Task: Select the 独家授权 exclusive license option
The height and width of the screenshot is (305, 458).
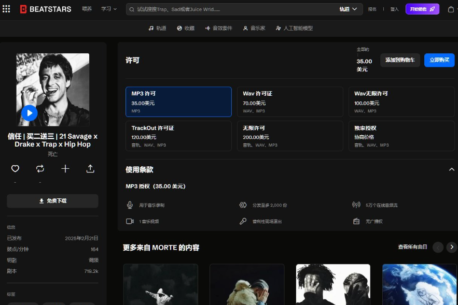Action: pyautogui.click(x=401, y=136)
